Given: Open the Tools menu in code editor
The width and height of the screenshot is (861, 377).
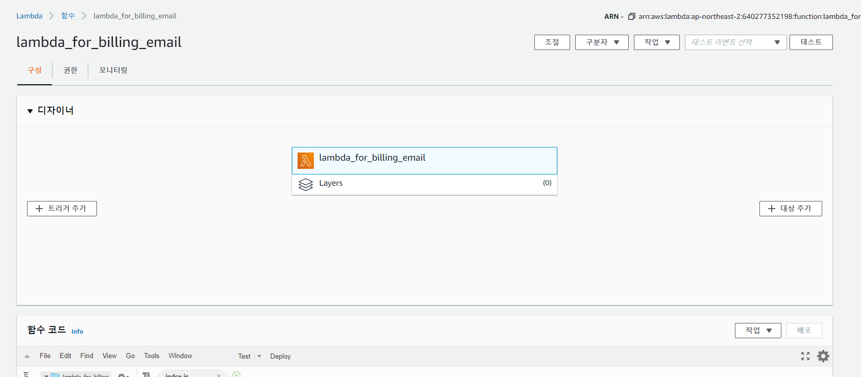Looking at the screenshot, I should pyautogui.click(x=152, y=356).
